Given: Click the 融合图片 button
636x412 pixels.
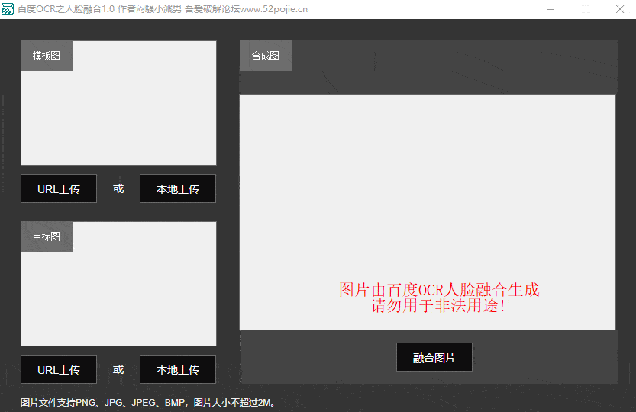Looking at the screenshot, I should click(434, 358).
